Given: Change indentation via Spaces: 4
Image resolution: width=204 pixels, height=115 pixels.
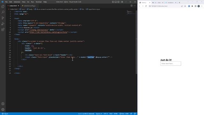Looking at the screenshot, I should (x=99, y=114).
